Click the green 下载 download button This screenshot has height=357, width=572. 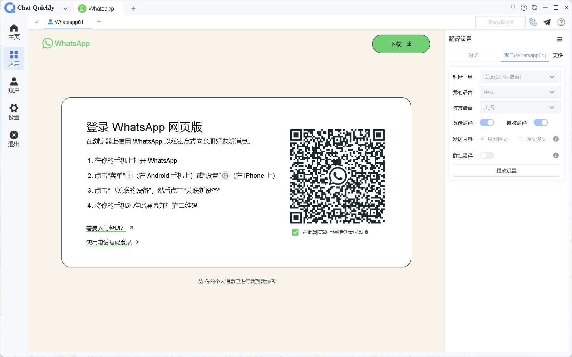pyautogui.click(x=401, y=44)
